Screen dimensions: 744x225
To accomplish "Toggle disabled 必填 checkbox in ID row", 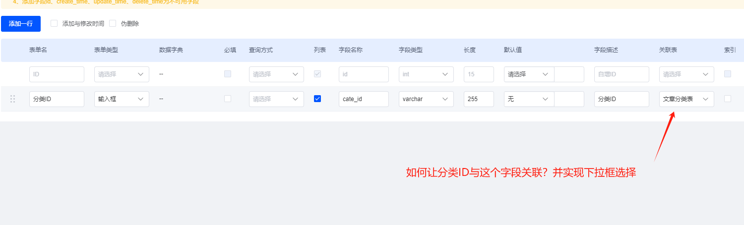I will 228,74.
